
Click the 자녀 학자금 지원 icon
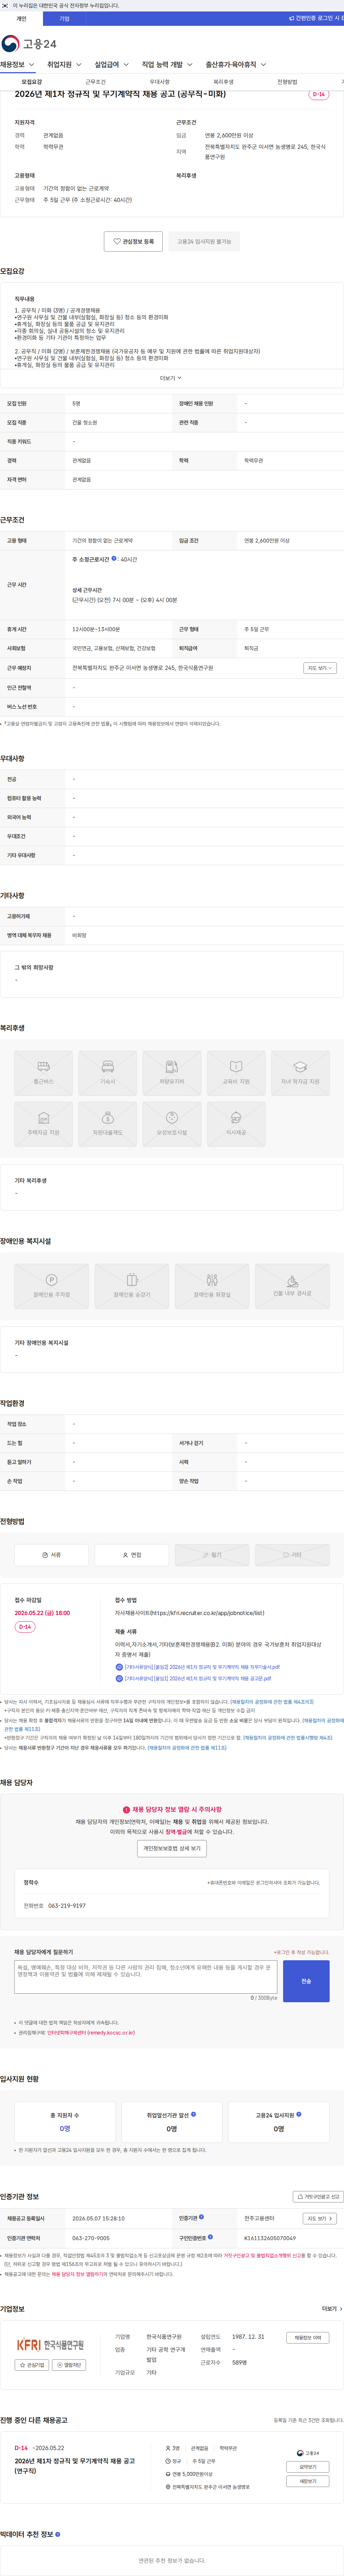pos(300,1072)
